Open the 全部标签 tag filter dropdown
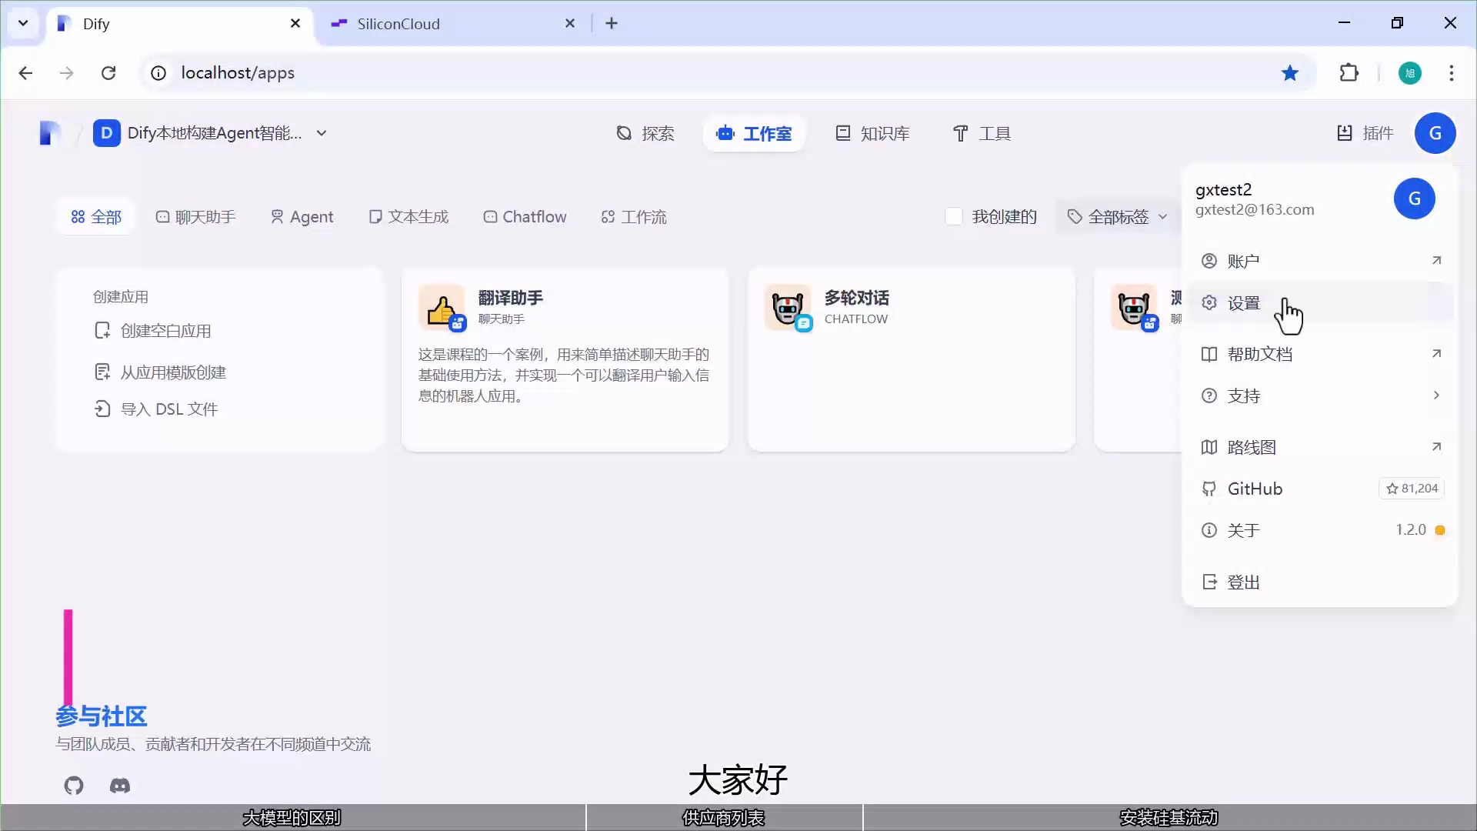Image resolution: width=1477 pixels, height=831 pixels. click(1117, 217)
